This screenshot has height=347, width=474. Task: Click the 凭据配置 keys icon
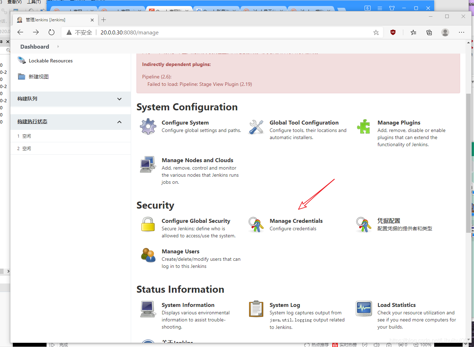[x=363, y=225]
